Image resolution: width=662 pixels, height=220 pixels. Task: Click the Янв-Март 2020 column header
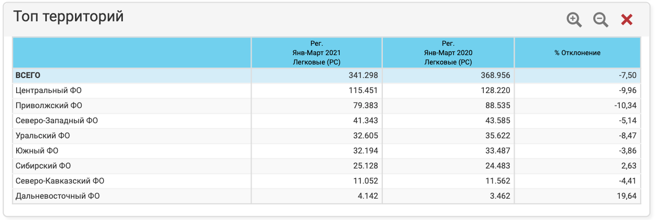click(x=448, y=53)
